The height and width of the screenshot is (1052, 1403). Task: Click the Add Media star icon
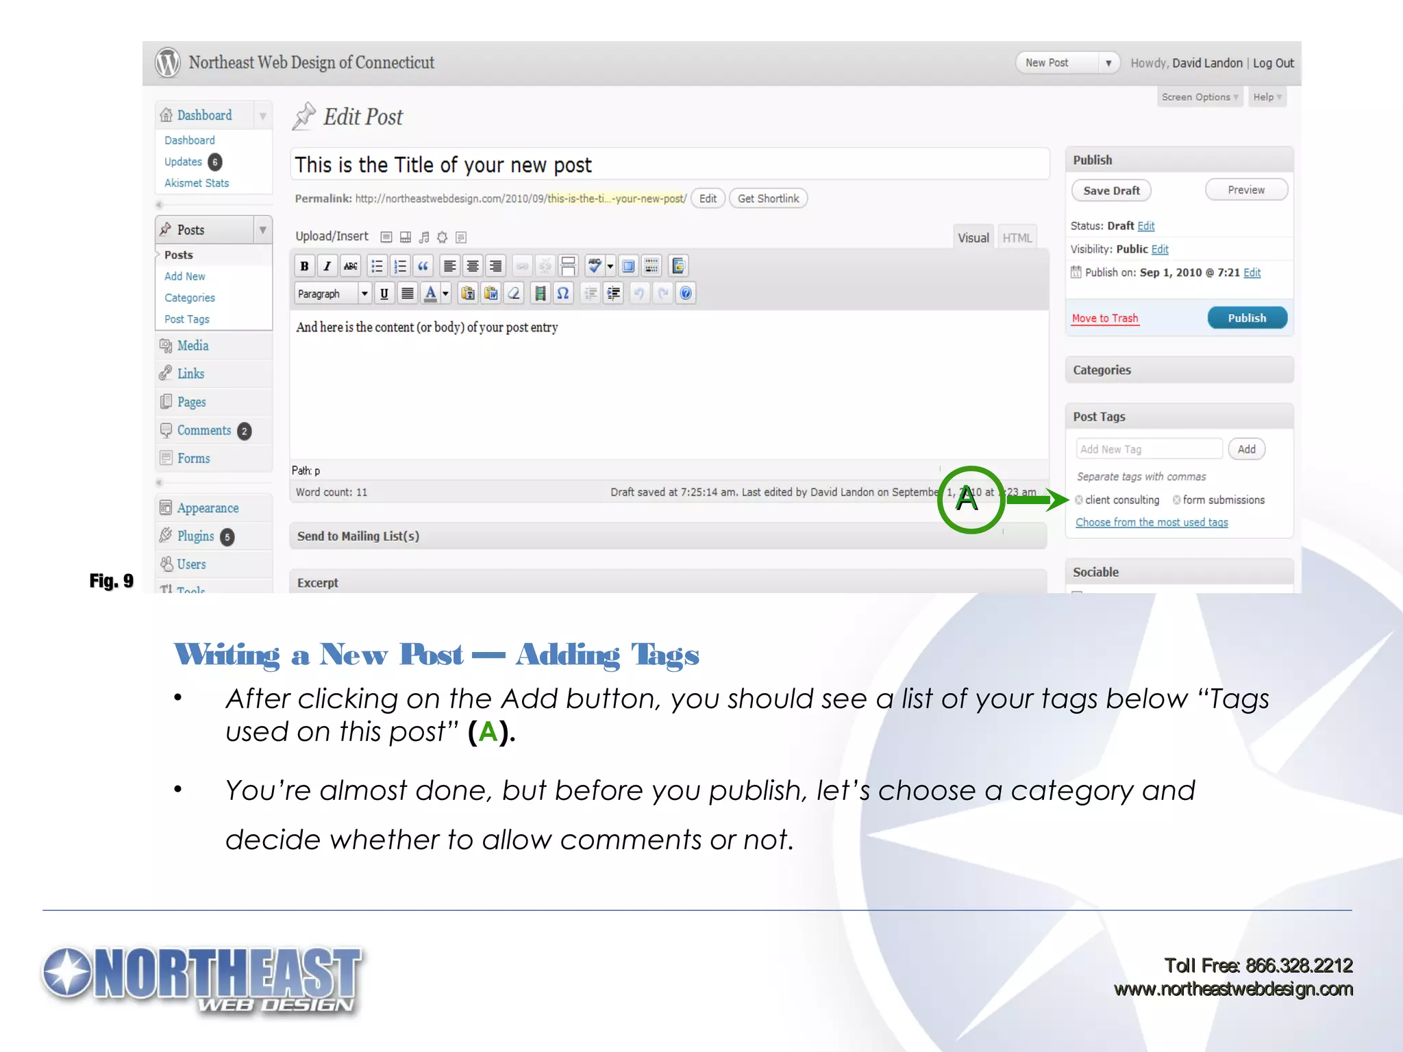pos(443,237)
